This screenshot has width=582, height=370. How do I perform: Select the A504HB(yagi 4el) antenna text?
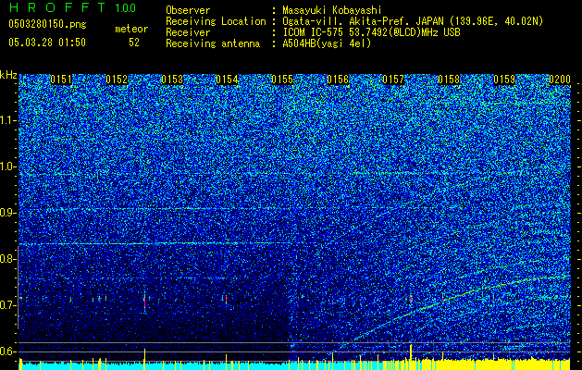tap(327, 43)
